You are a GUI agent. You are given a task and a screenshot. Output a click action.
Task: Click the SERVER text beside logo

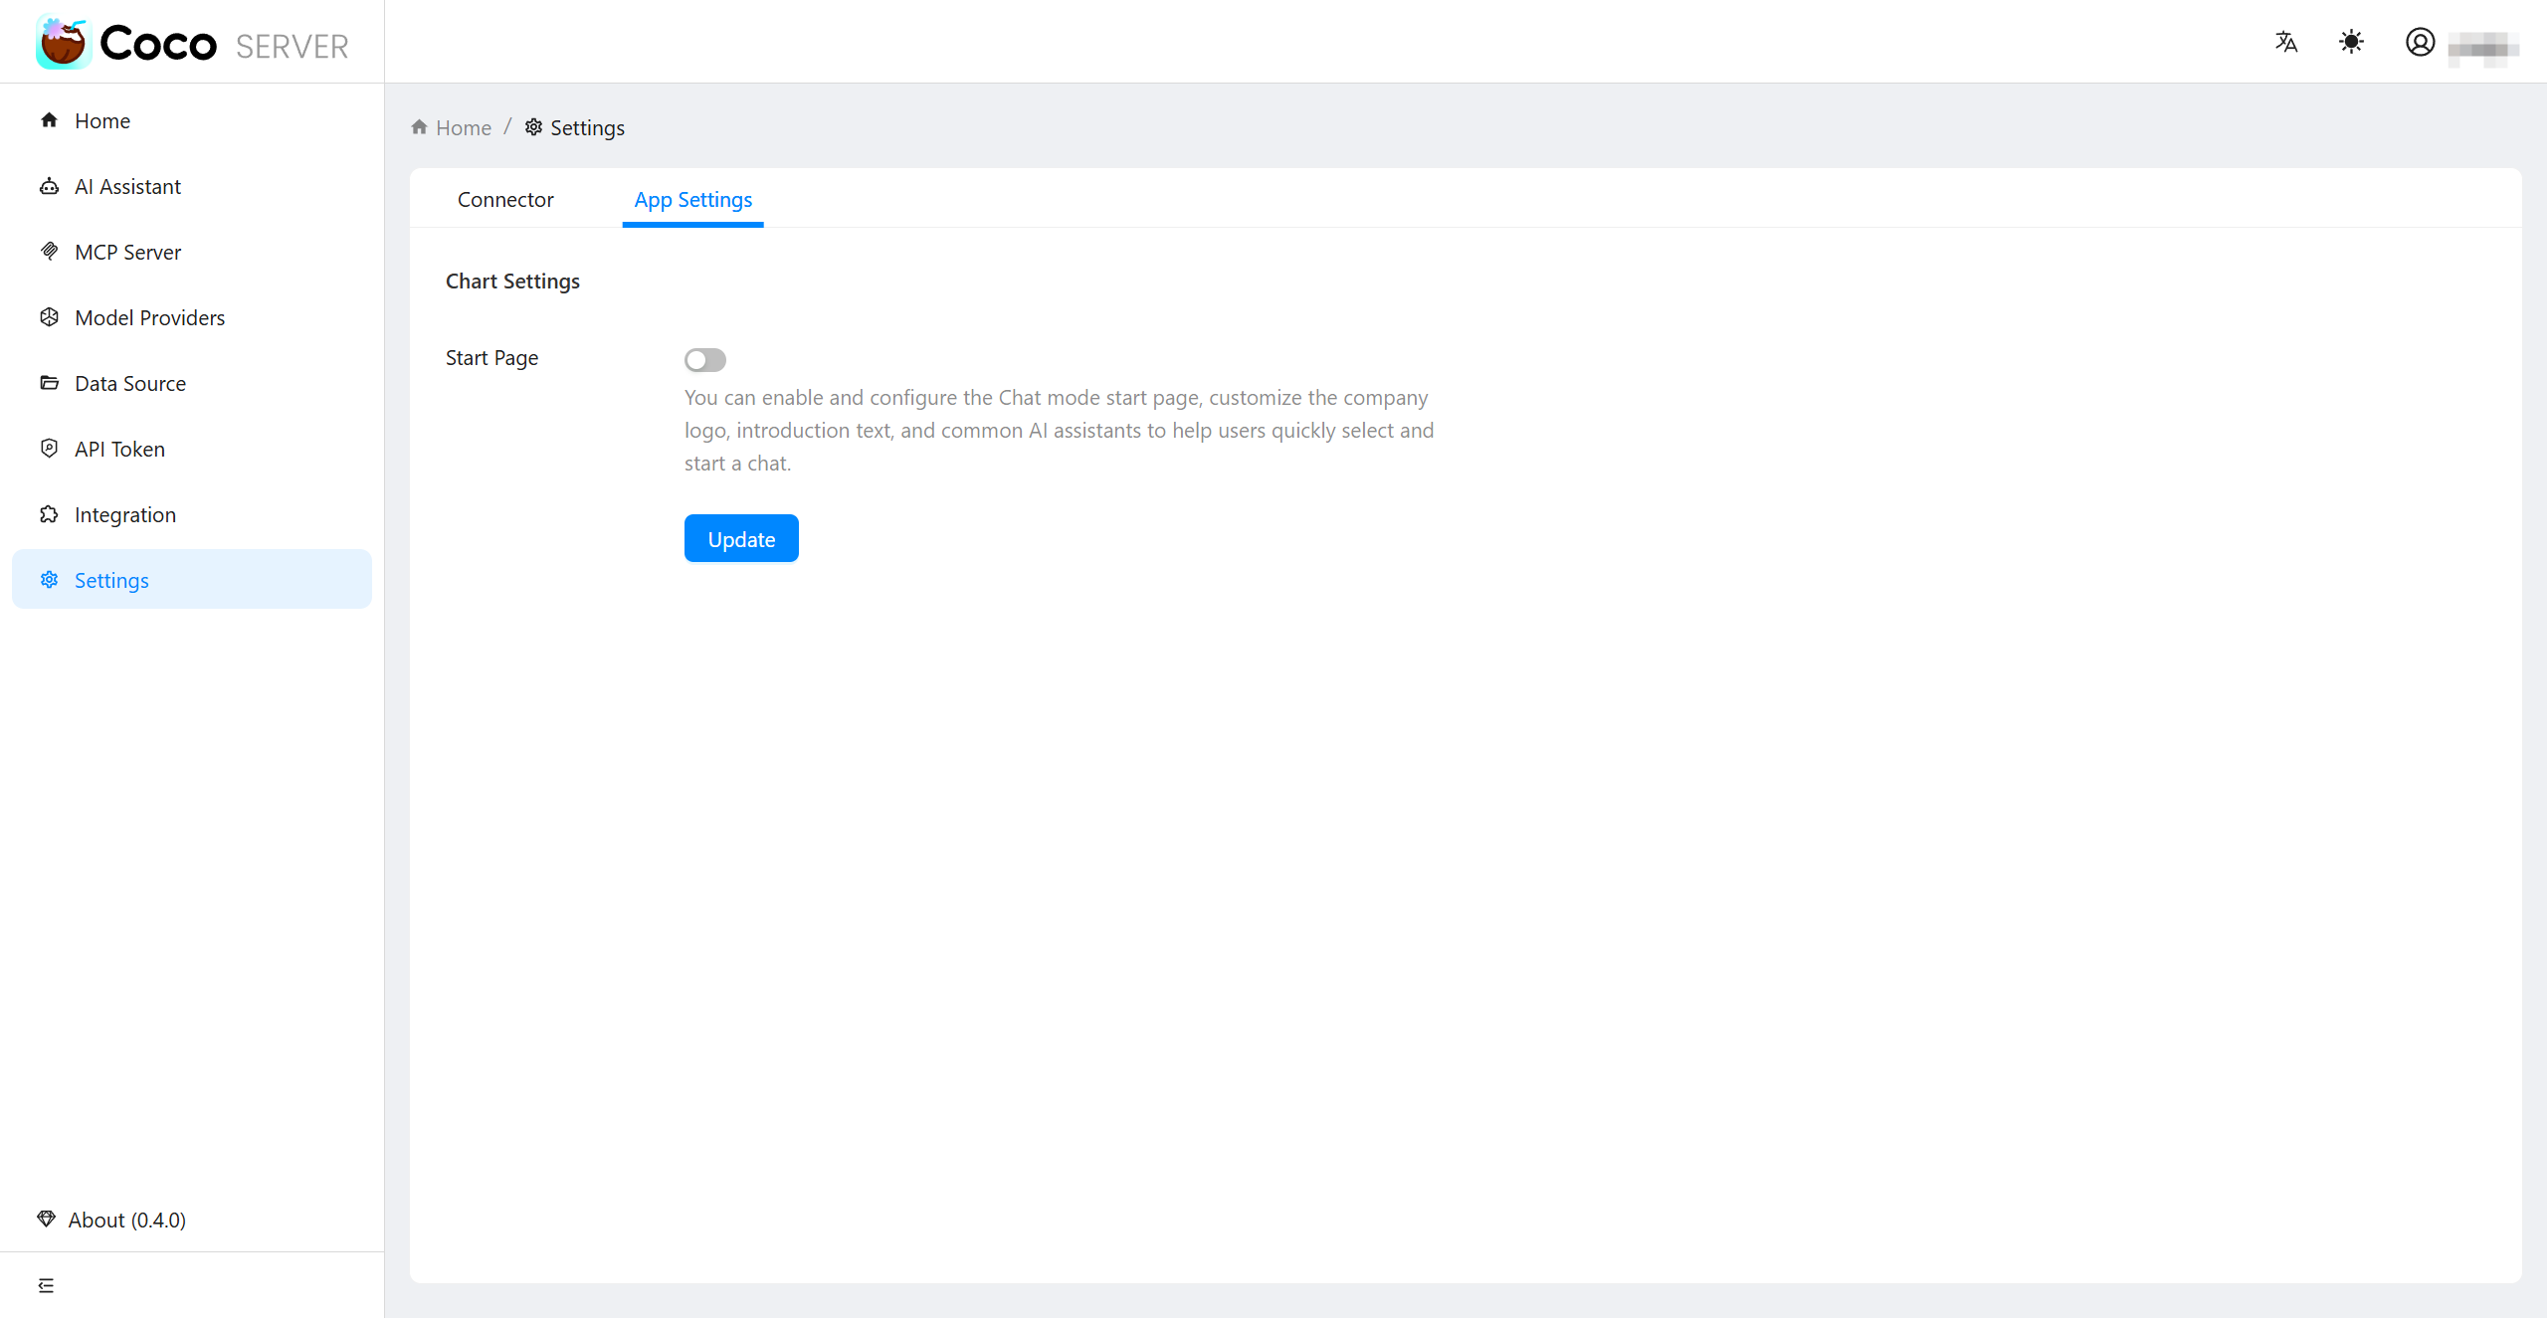tap(292, 47)
